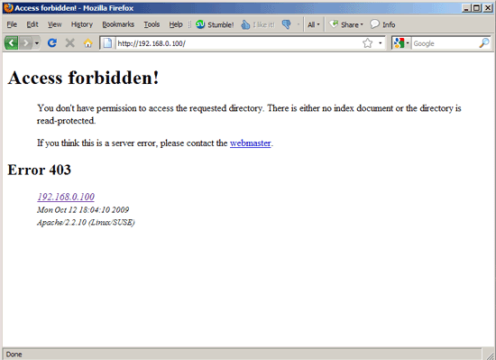Open the History menu

click(81, 24)
